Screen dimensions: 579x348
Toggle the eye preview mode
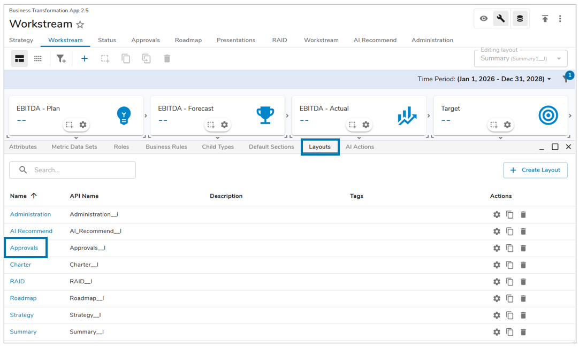coord(484,19)
